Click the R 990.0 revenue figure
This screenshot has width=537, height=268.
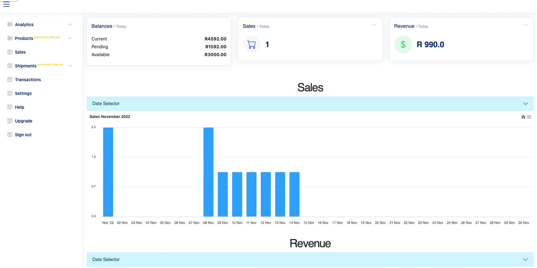430,45
